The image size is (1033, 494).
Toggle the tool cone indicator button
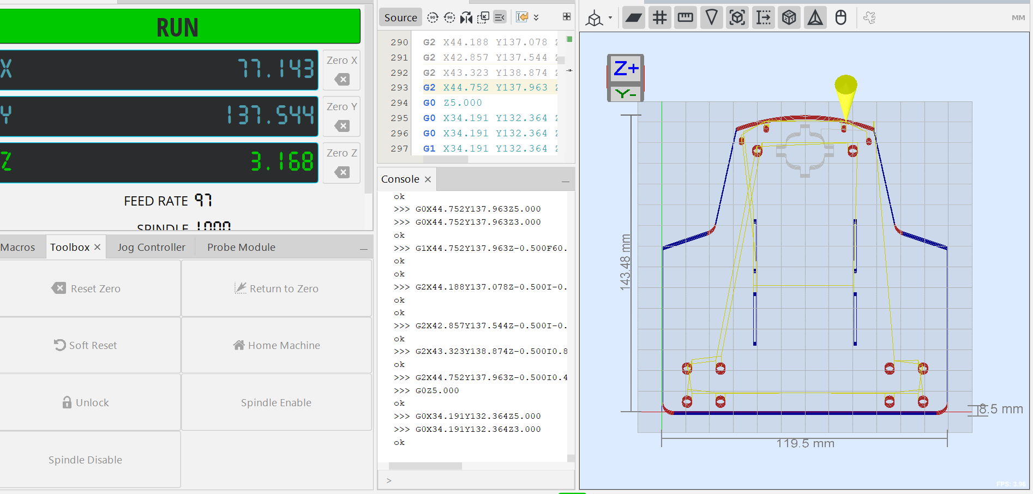(711, 18)
